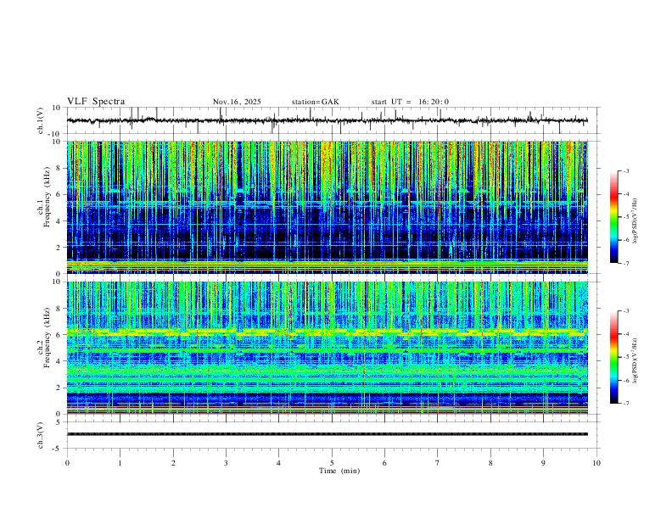
Task: Click the ch.2 spectrogram panel
Action: [328, 348]
